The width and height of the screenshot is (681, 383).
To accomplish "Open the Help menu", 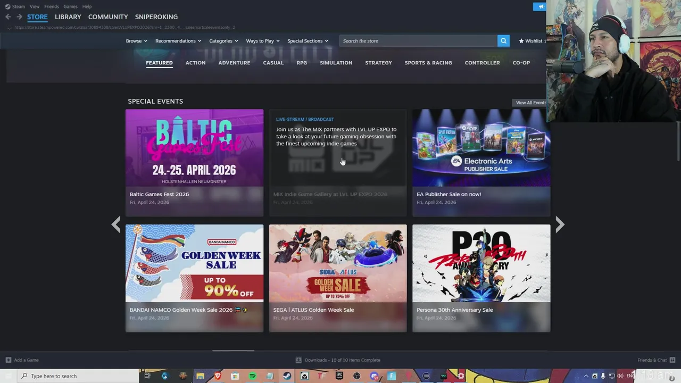I will (87, 6).
